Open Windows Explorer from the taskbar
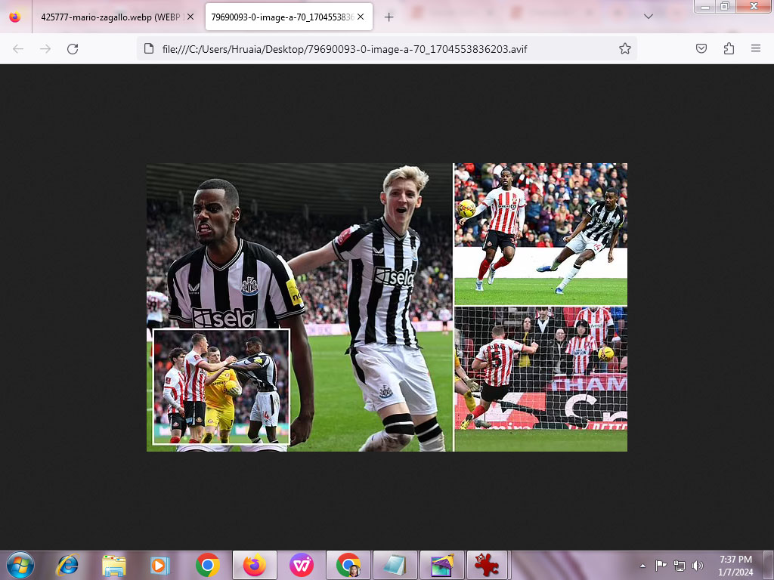 (x=114, y=565)
